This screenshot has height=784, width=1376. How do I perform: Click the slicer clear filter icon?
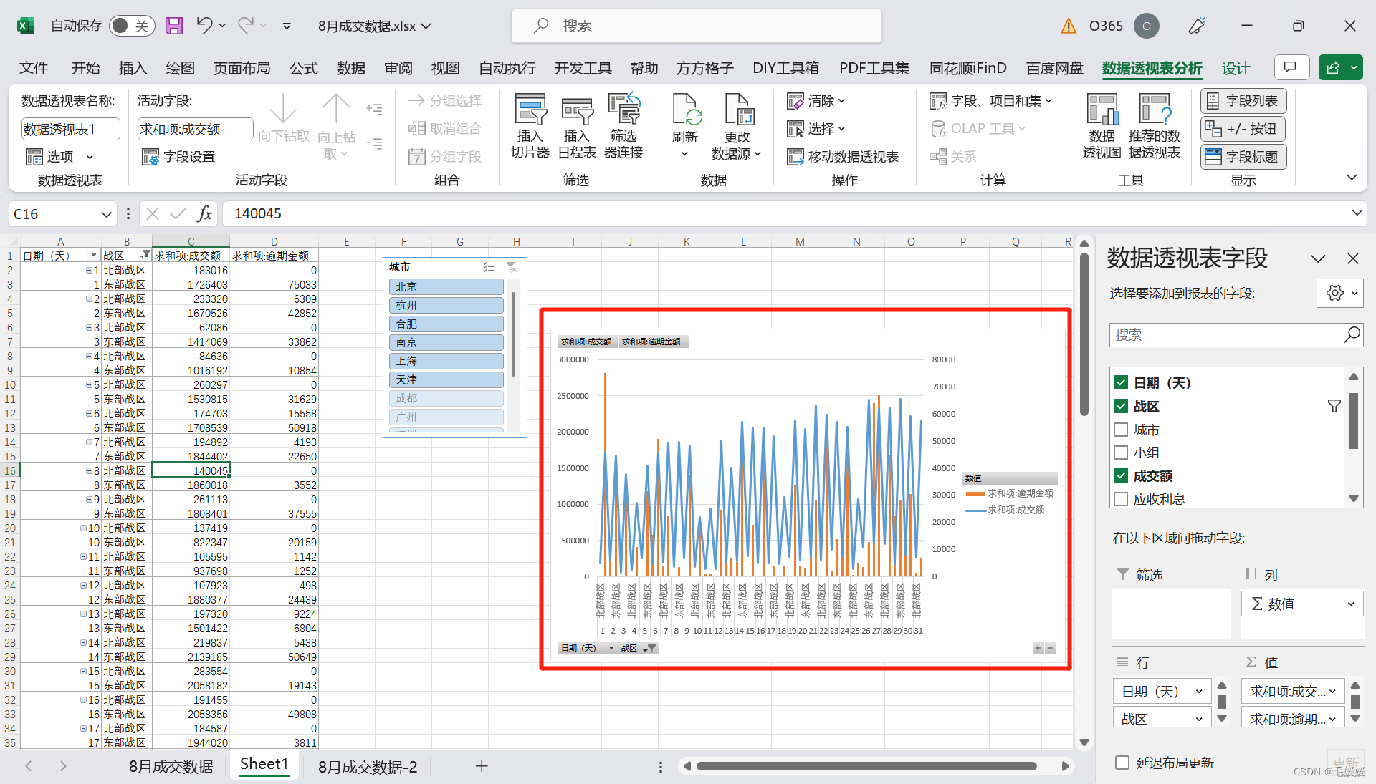coord(512,267)
